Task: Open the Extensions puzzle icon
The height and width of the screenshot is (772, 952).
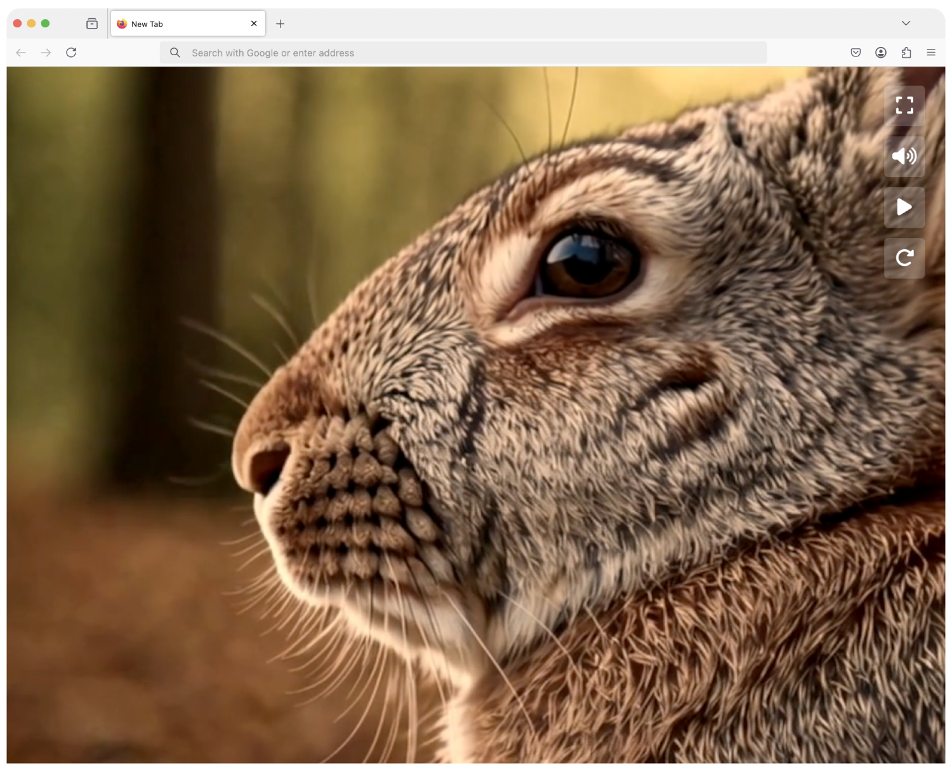Action: tap(906, 53)
